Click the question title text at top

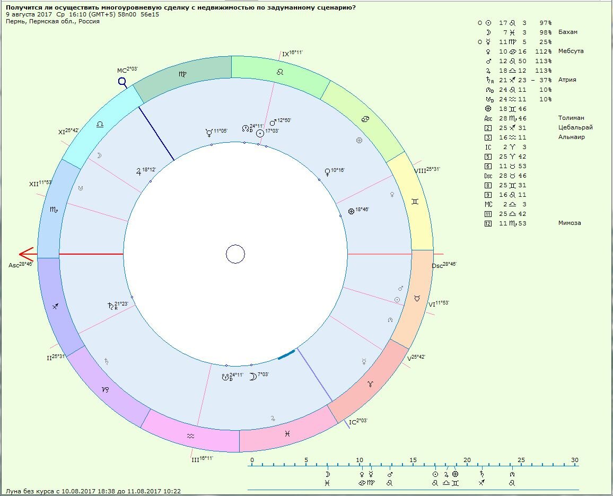click(x=181, y=7)
